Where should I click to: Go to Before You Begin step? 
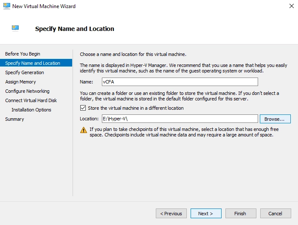22,54
